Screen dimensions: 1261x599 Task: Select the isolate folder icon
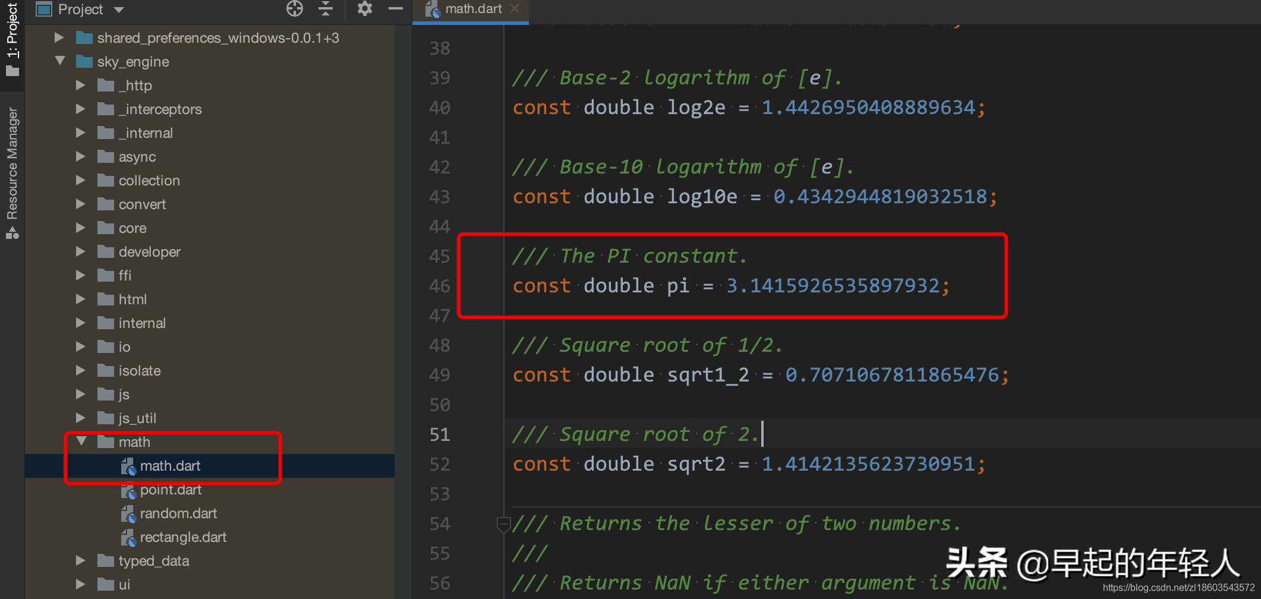click(106, 370)
